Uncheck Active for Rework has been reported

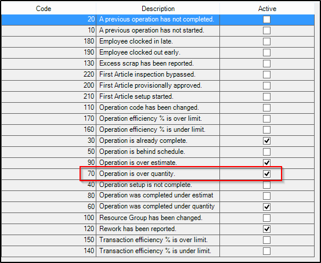click(x=266, y=229)
